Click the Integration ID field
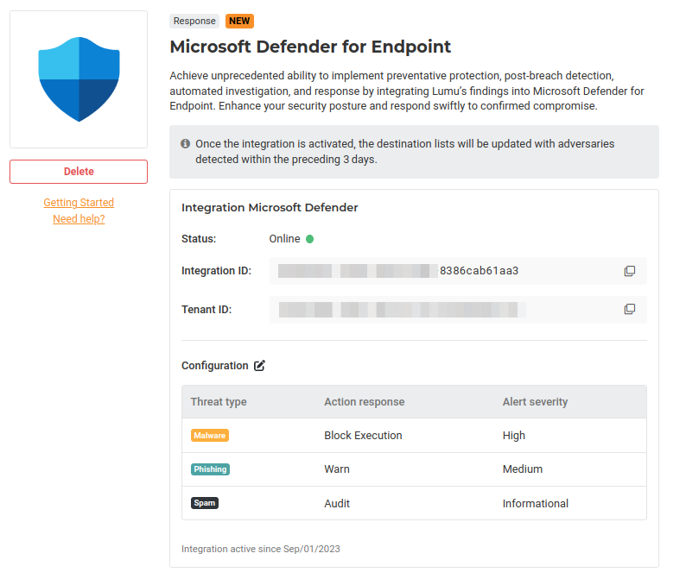 point(441,271)
